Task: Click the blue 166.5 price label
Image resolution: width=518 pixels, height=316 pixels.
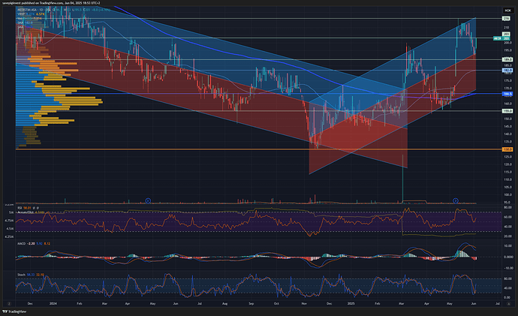Action: click(507, 94)
